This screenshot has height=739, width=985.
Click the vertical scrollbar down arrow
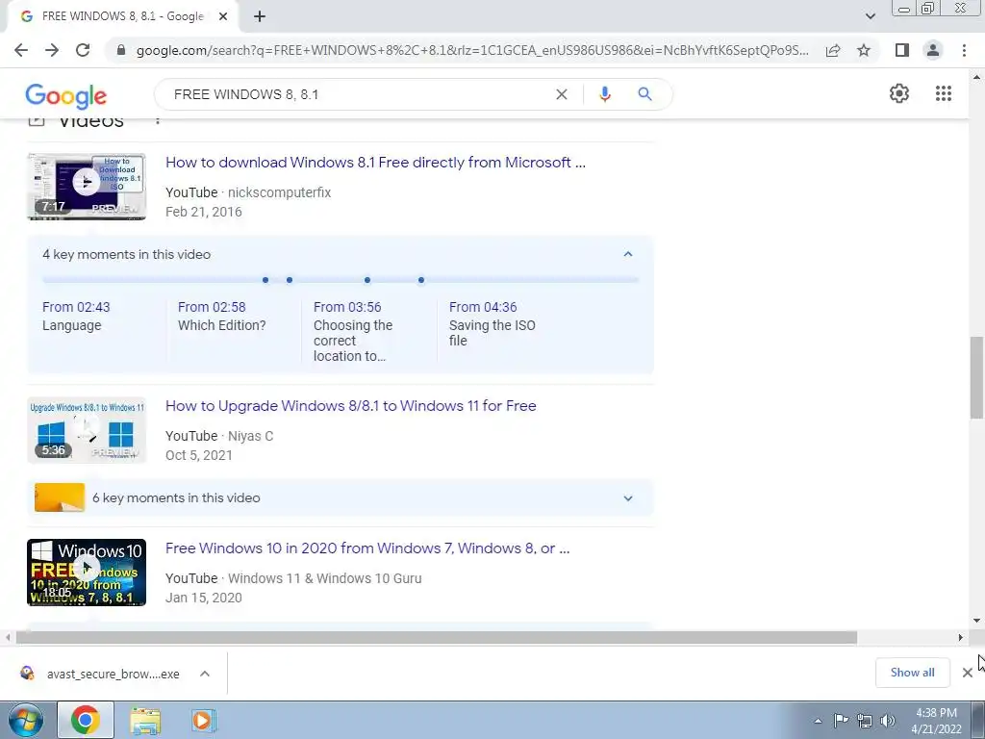(x=976, y=621)
